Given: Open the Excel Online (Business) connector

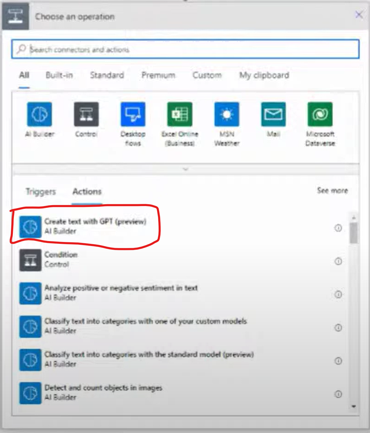Looking at the screenshot, I should [179, 114].
